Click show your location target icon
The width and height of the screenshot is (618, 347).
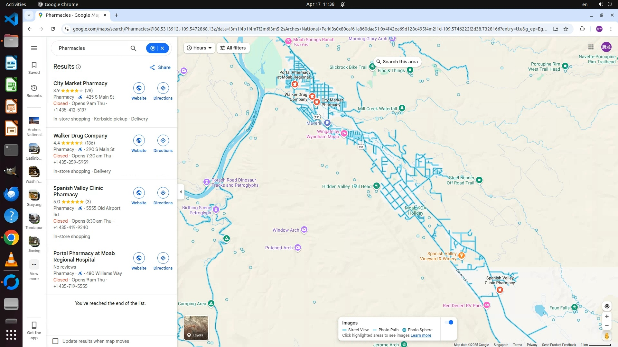click(607, 306)
